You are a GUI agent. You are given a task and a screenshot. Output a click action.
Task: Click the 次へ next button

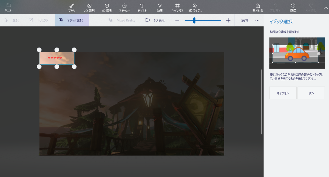tap(311, 93)
